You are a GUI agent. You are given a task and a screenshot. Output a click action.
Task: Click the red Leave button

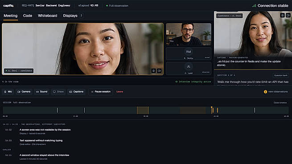119,92
